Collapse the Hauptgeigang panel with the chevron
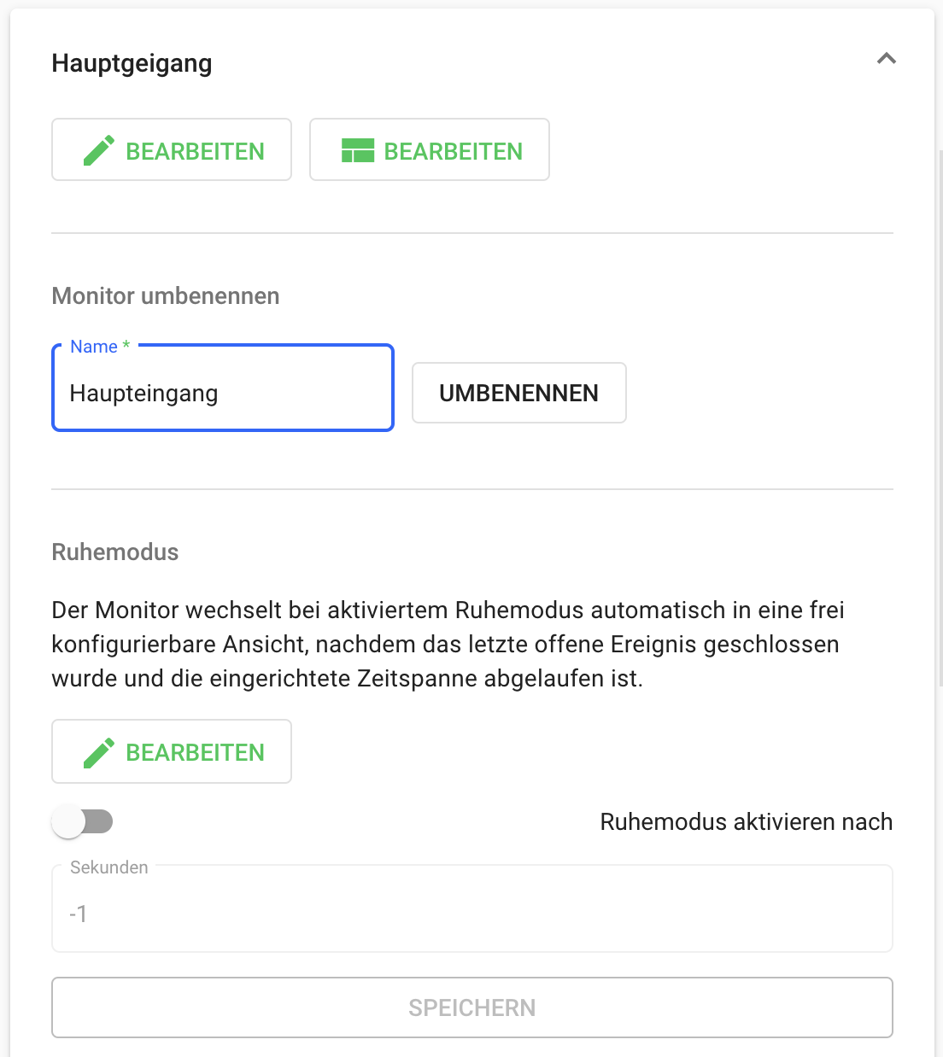This screenshot has width=943, height=1057. 886,59
